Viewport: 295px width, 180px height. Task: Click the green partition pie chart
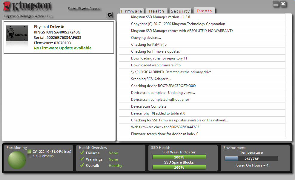point(17,160)
